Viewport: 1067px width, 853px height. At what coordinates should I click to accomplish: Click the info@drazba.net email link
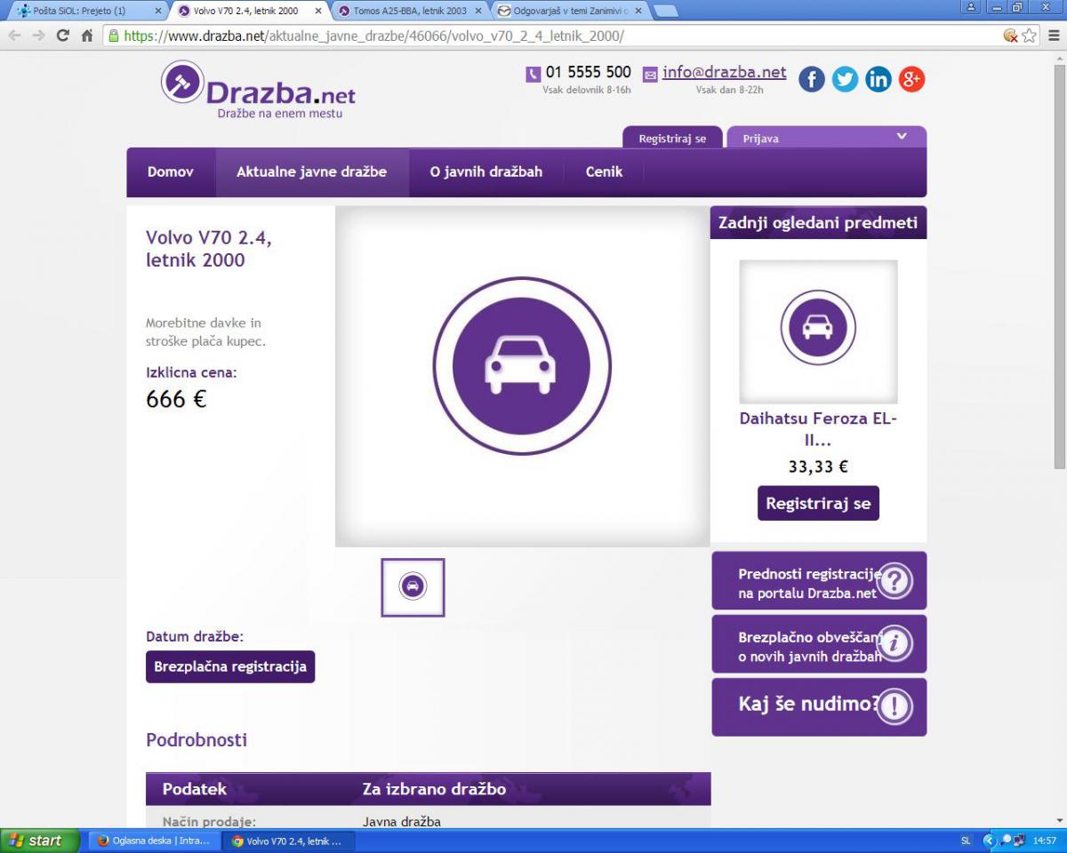(x=725, y=72)
